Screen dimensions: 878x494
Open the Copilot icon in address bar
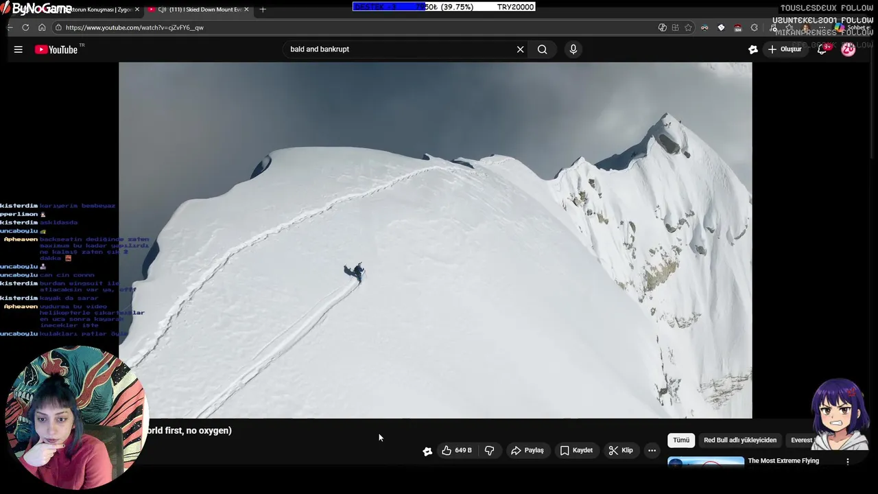point(662,27)
